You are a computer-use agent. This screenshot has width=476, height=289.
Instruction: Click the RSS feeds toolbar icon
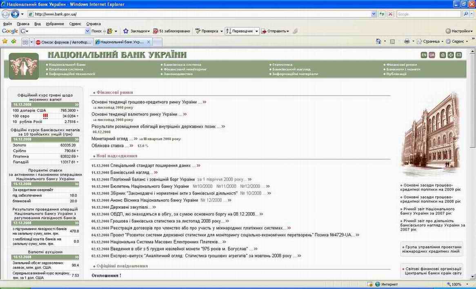392,41
